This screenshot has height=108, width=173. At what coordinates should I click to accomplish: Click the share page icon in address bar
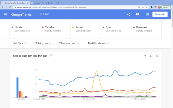[x=143, y=7]
